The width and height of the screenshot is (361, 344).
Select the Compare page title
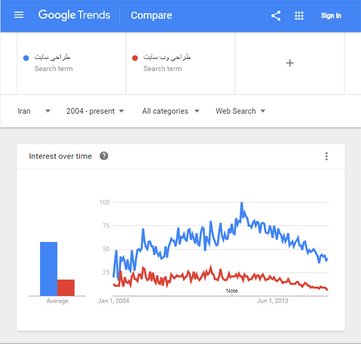point(151,16)
